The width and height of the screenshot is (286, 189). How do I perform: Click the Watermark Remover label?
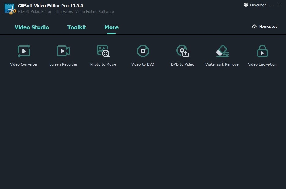pyautogui.click(x=223, y=64)
